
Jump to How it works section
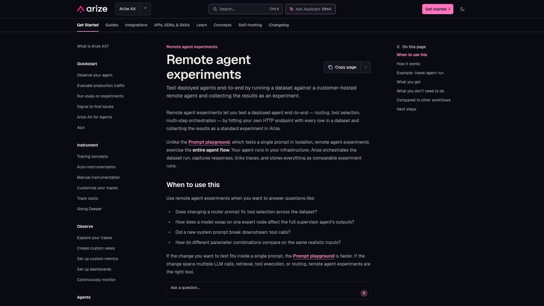(x=408, y=64)
